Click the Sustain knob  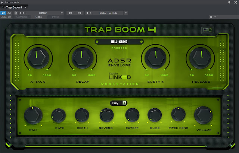(155, 58)
